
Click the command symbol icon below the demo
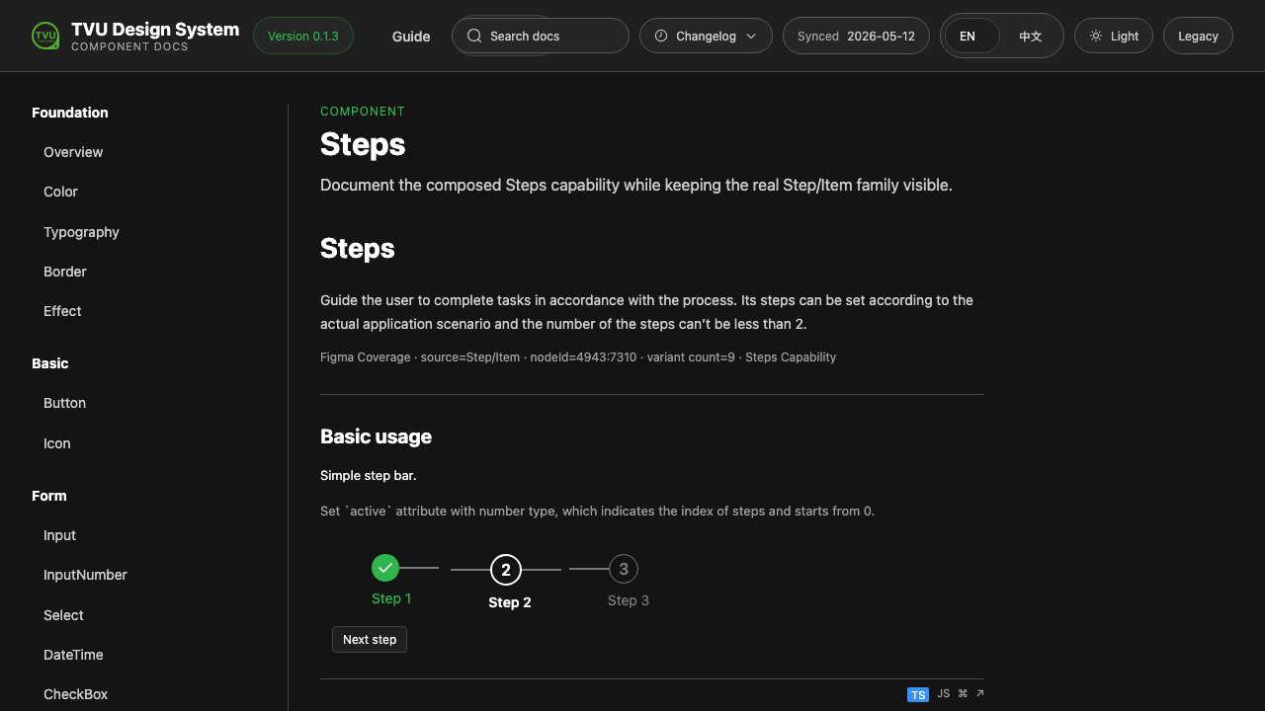point(963,694)
